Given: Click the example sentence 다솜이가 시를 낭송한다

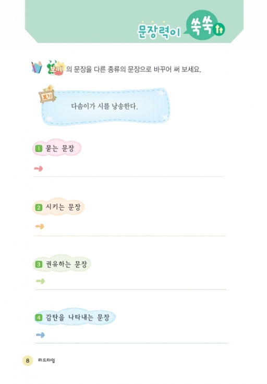Looking at the screenshot, I should click(104, 107).
